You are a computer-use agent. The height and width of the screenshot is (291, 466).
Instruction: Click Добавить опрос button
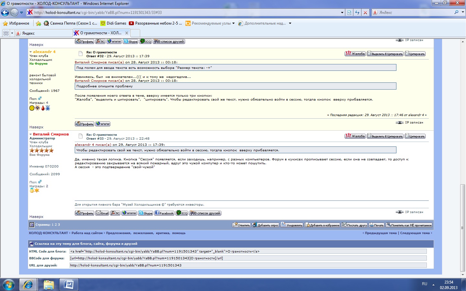[x=266, y=225]
